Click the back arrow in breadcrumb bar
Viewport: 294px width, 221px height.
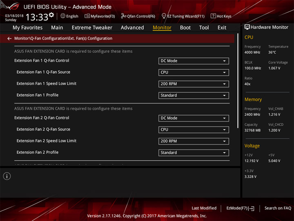[9, 38]
